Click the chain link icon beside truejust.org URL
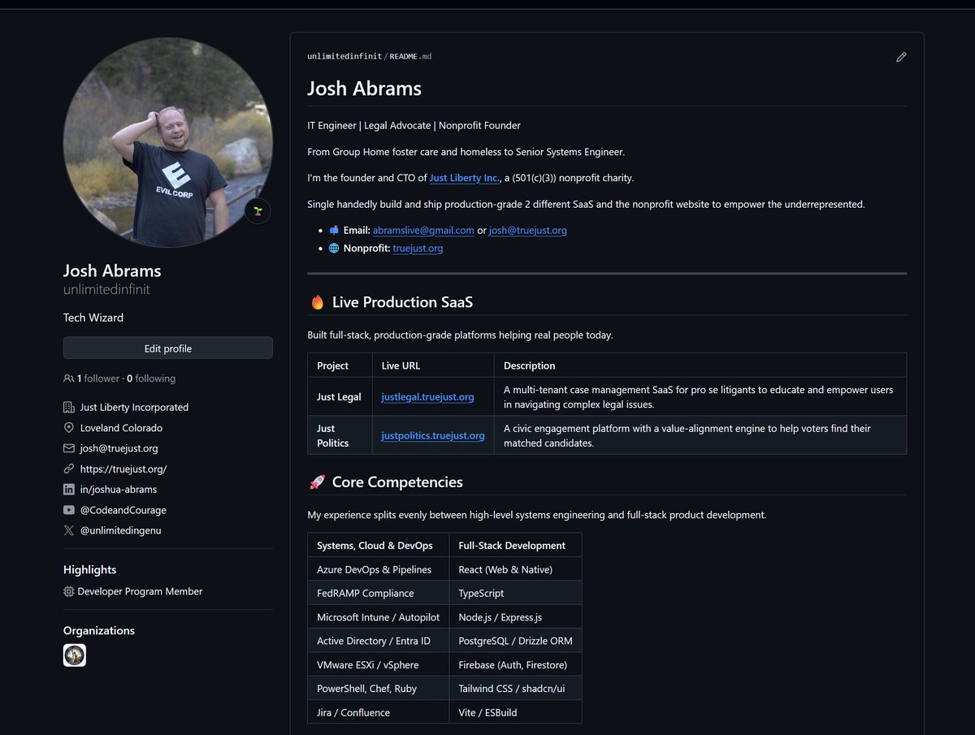The image size is (975, 735). coord(69,469)
